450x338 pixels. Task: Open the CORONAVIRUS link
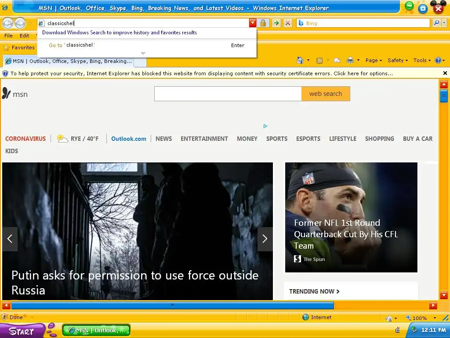point(25,139)
